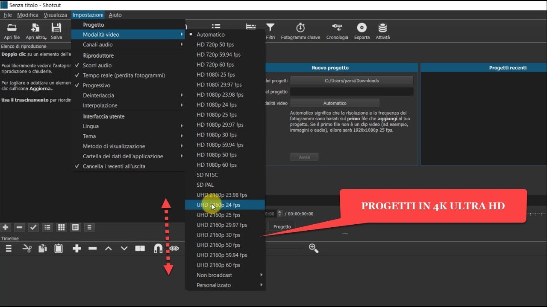Screen dimensions: 547x307
Task: Click the Esporta disc icon
Action: (x=362, y=28)
